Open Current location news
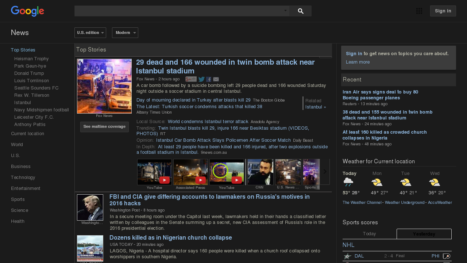Viewport: 467px width, 263px height. 27,134
